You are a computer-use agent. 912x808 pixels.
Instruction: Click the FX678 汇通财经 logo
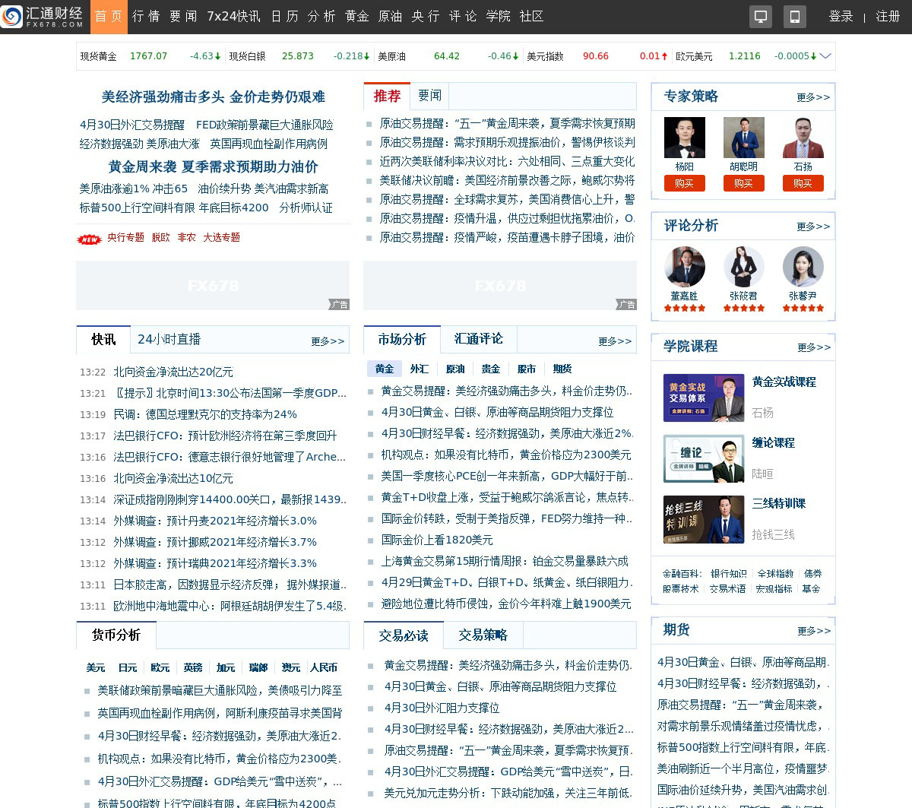(43, 17)
